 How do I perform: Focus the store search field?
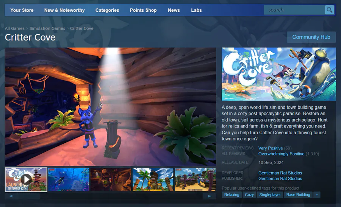(x=294, y=10)
